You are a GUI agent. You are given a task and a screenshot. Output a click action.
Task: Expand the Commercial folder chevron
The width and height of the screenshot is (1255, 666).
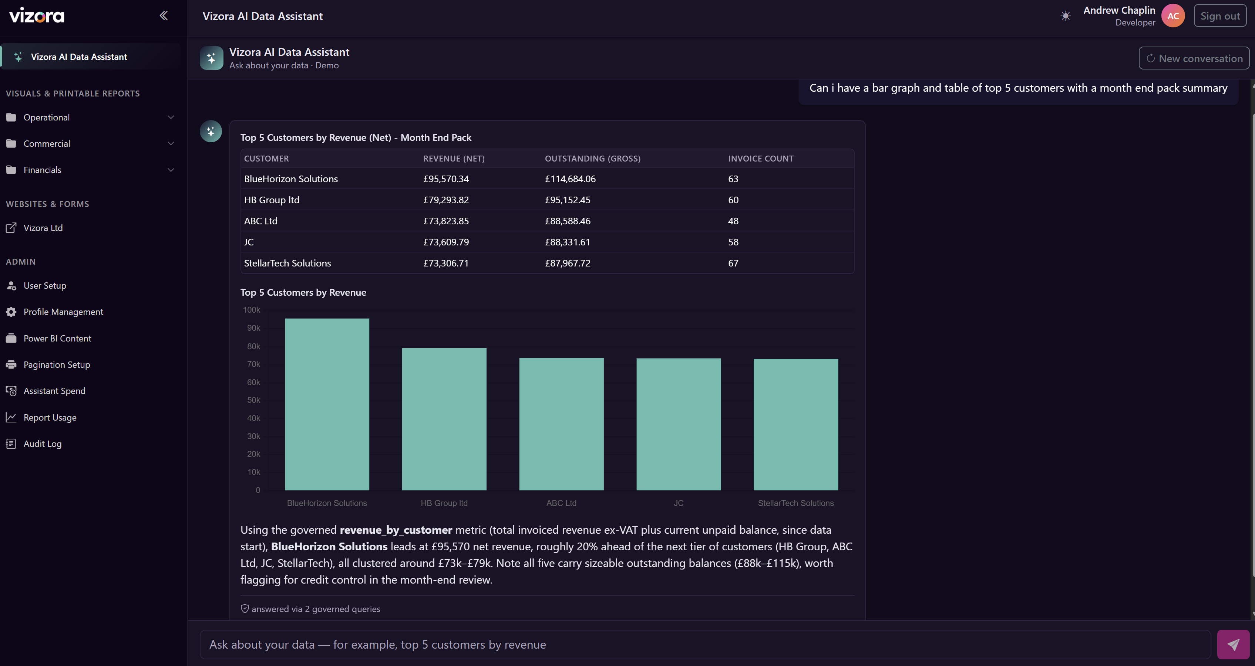[171, 144]
